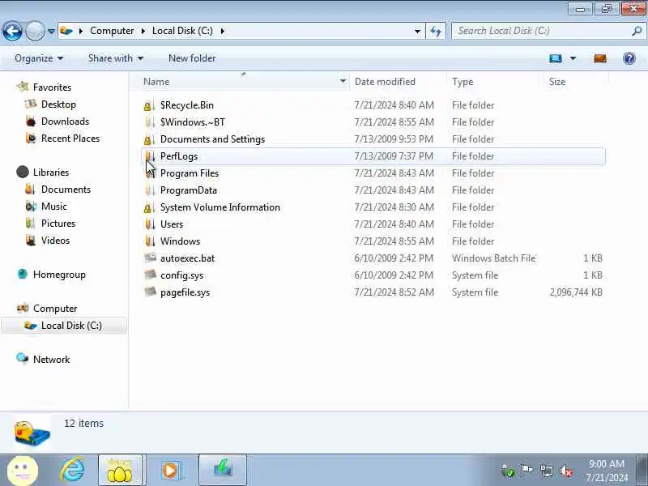
Task: Select the PerfLogs folder
Action: pyautogui.click(x=373, y=156)
